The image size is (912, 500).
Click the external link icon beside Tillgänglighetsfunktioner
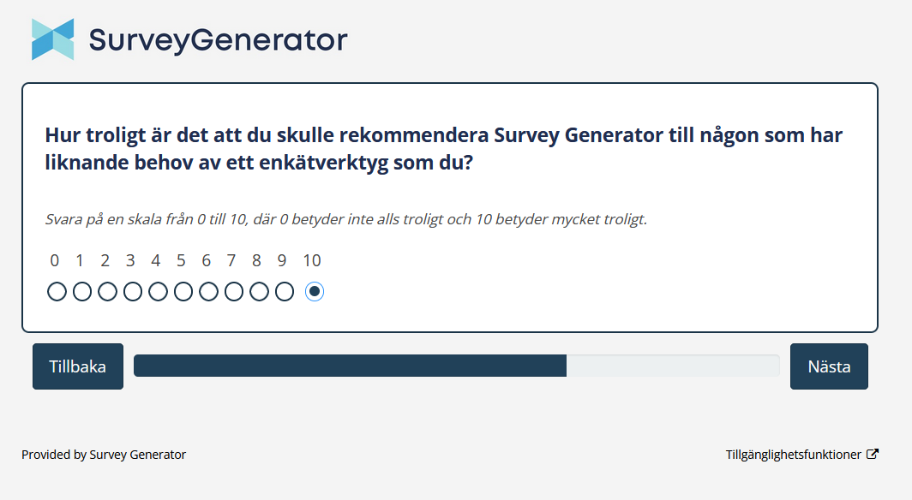point(873,454)
